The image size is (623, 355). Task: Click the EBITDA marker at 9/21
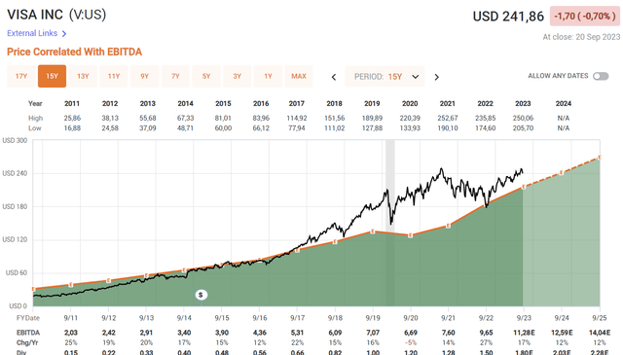click(448, 226)
